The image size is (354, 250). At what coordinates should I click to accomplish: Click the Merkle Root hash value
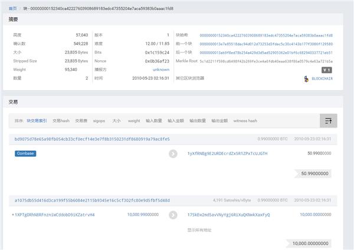click(266, 61)
